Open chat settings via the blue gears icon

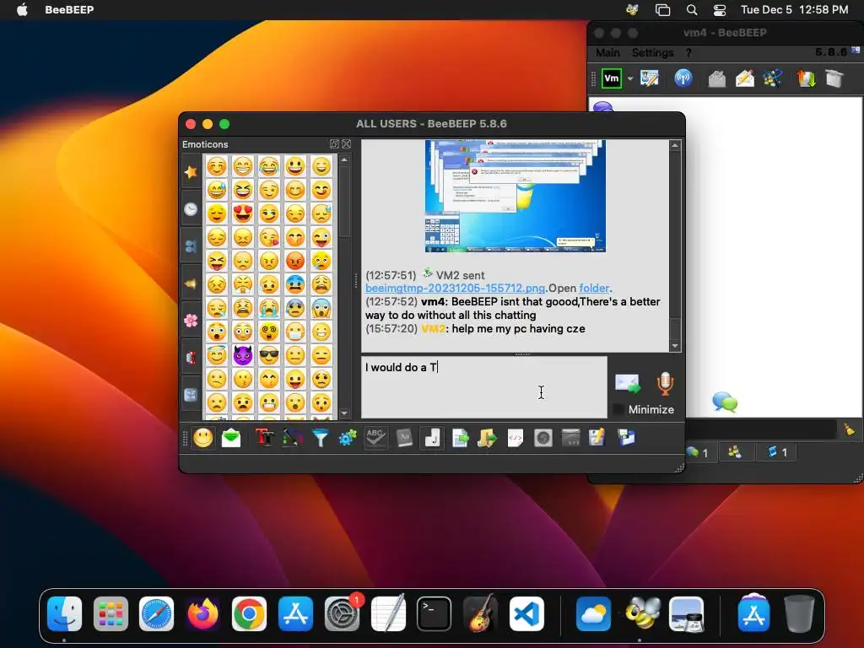[348, 438]
